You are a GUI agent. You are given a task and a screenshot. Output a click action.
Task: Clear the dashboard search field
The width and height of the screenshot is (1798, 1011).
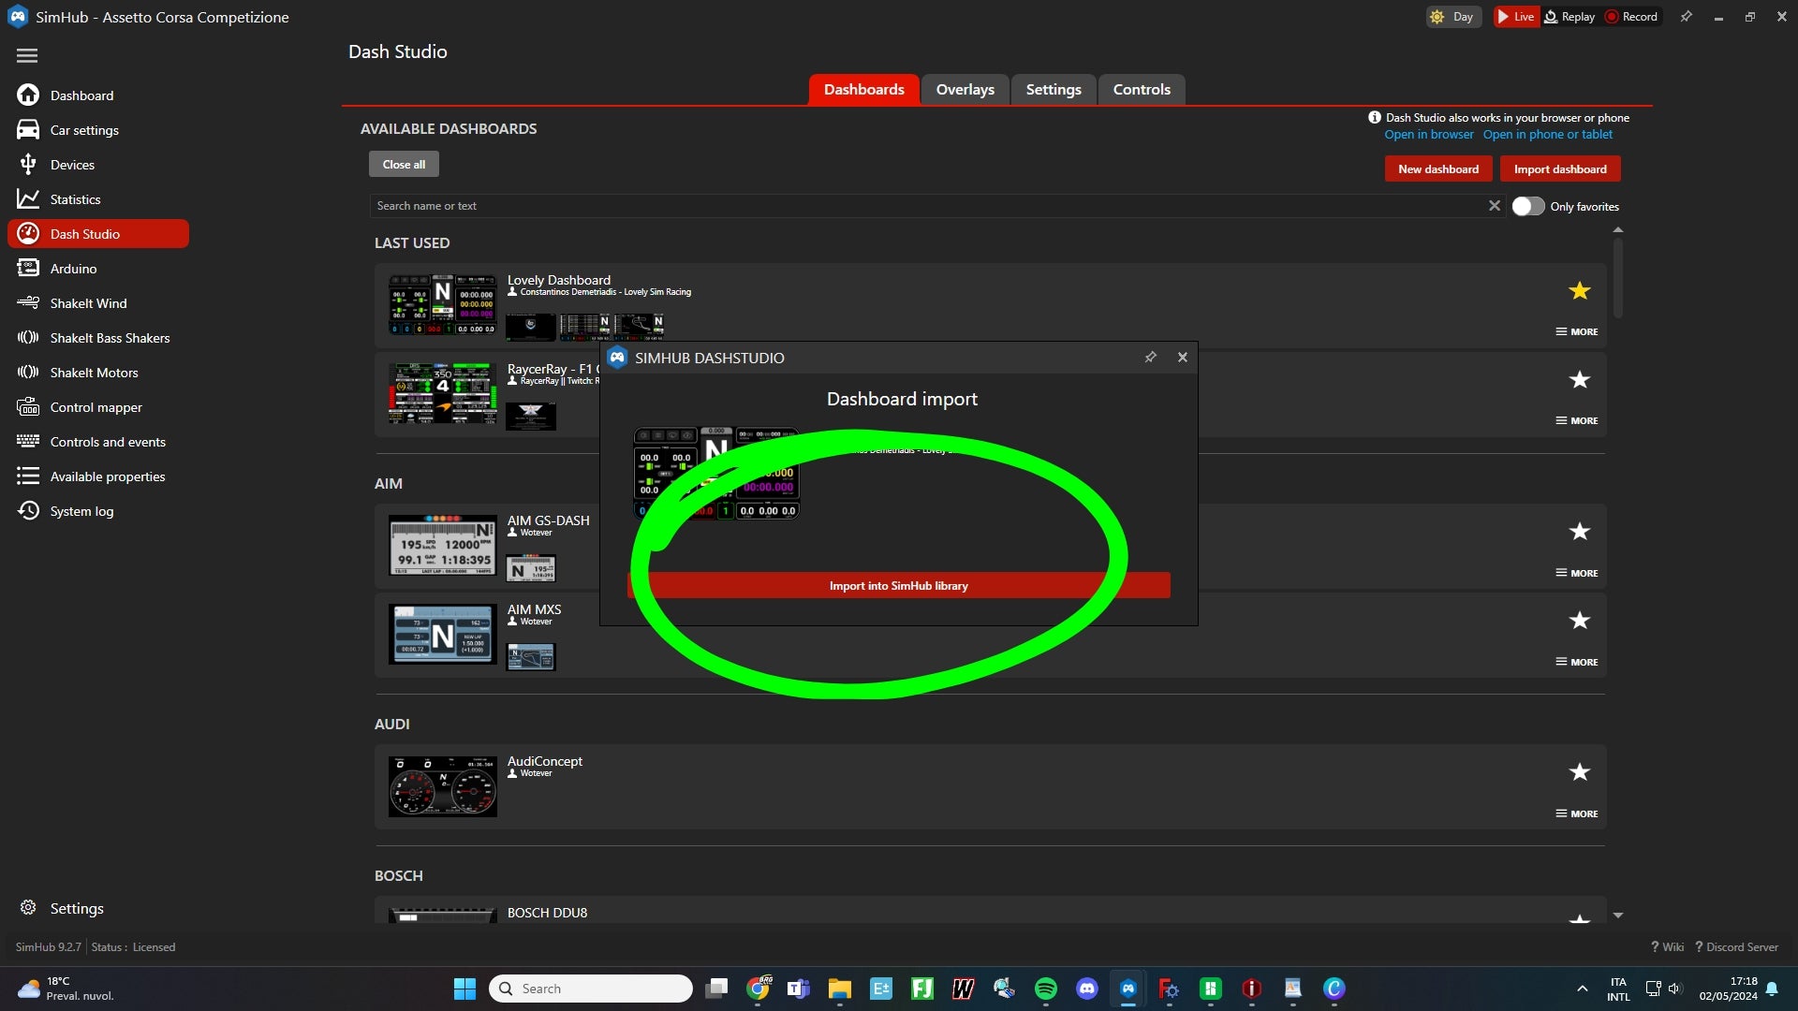[1495, 206]
